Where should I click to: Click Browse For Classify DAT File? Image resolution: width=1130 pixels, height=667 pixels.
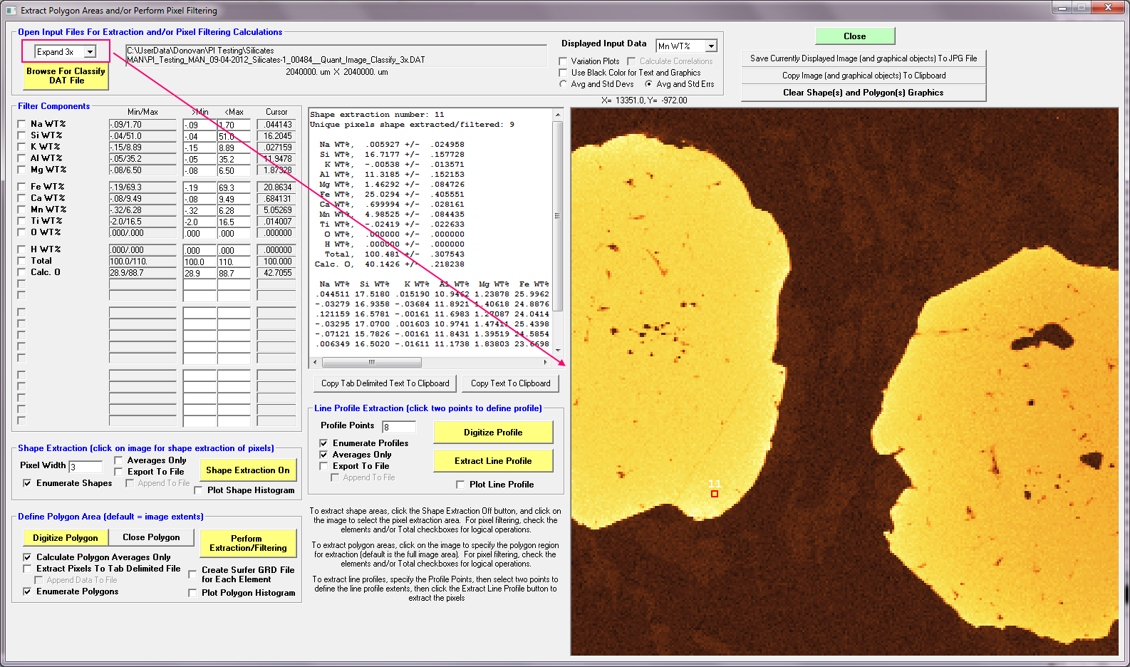coord(66,76)
